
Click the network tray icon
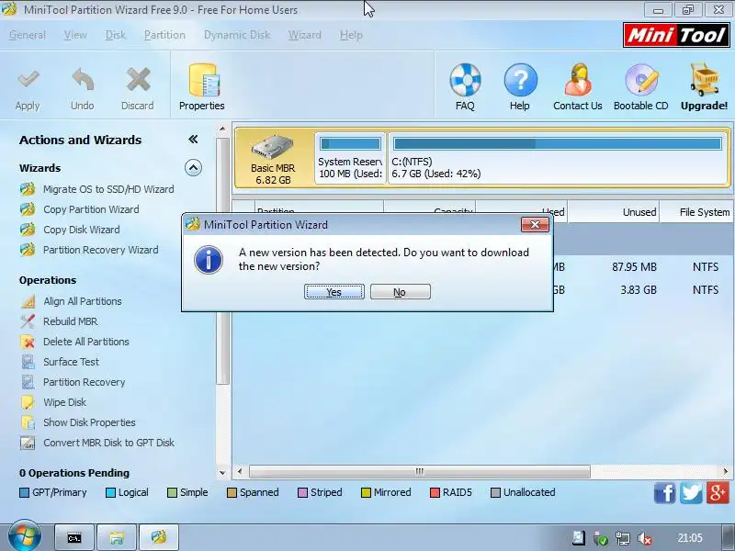coord(623,538)
